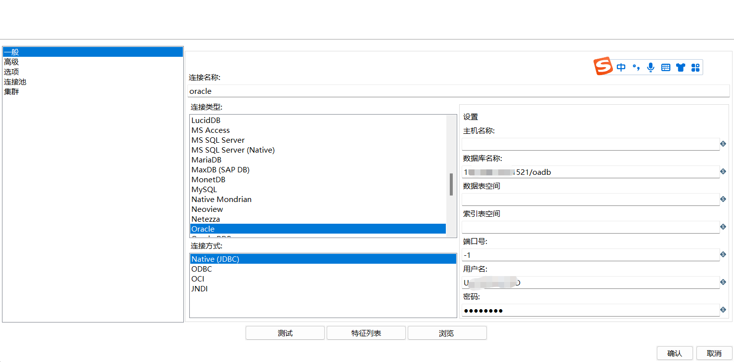The image size is (734, 362).
Task: Click variable icon beside 主机名称 field
Action: [723, 144]
